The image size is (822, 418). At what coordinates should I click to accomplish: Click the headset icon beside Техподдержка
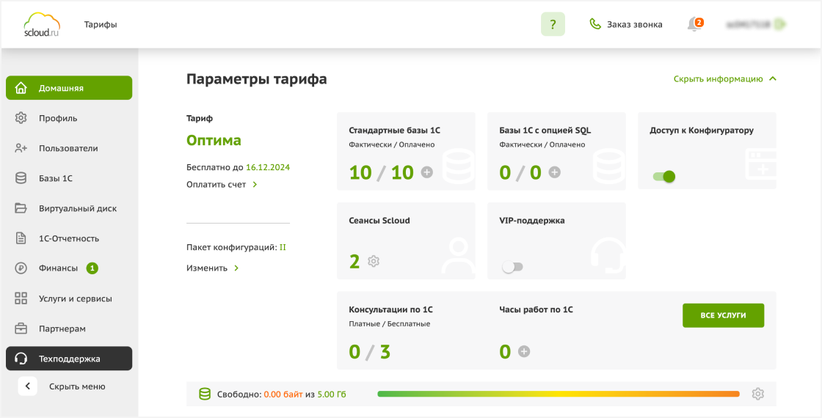[x=21, y=359]
